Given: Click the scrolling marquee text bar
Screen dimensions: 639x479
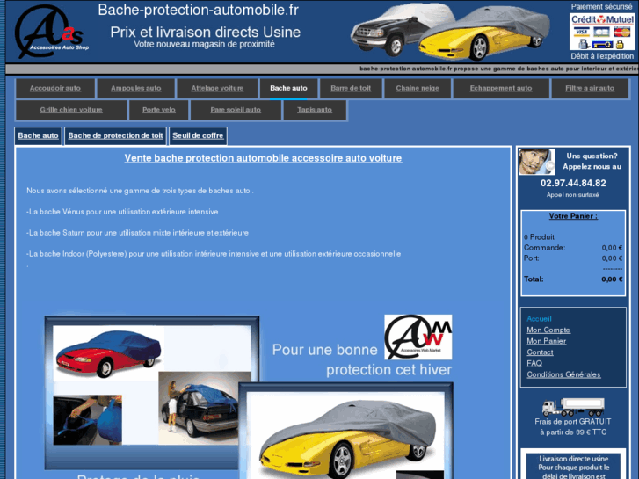Looking at the screenshot, I should tap(322, 69).
